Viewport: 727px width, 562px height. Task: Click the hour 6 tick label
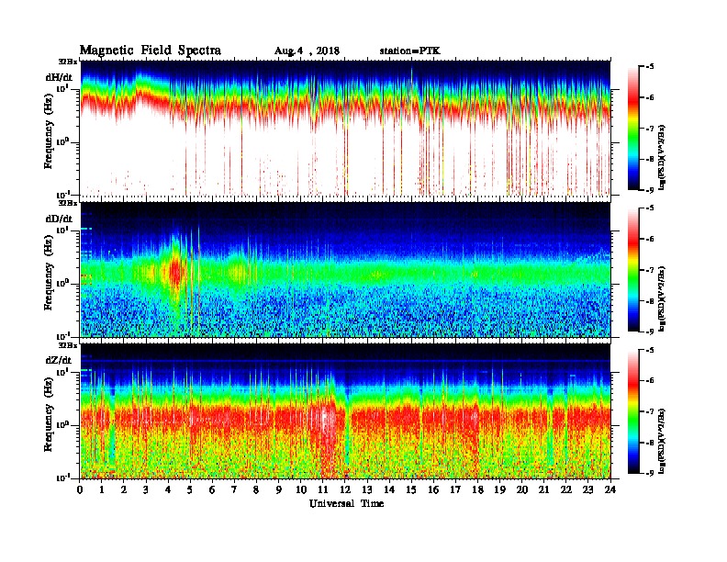(213, 489)
